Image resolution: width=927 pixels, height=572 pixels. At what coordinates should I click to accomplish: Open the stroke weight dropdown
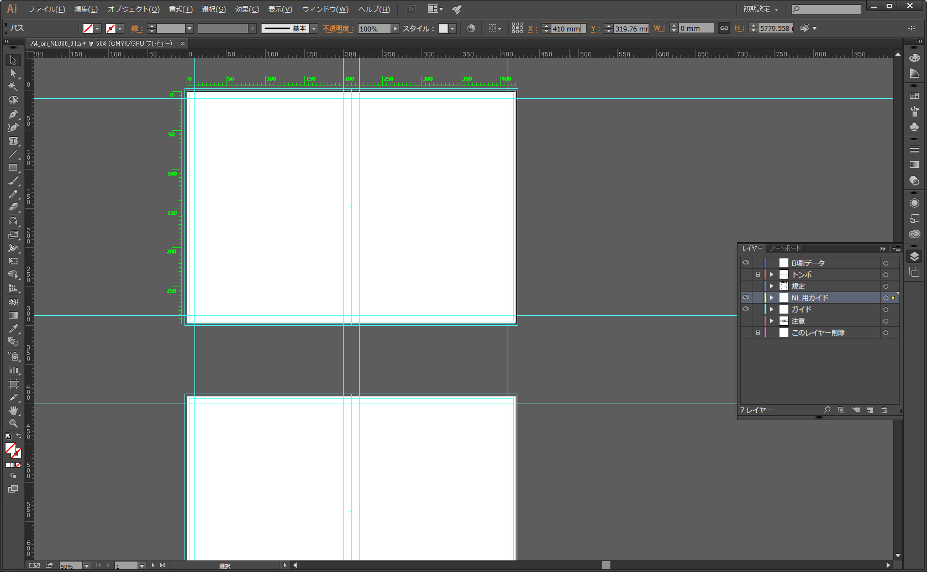189,28
